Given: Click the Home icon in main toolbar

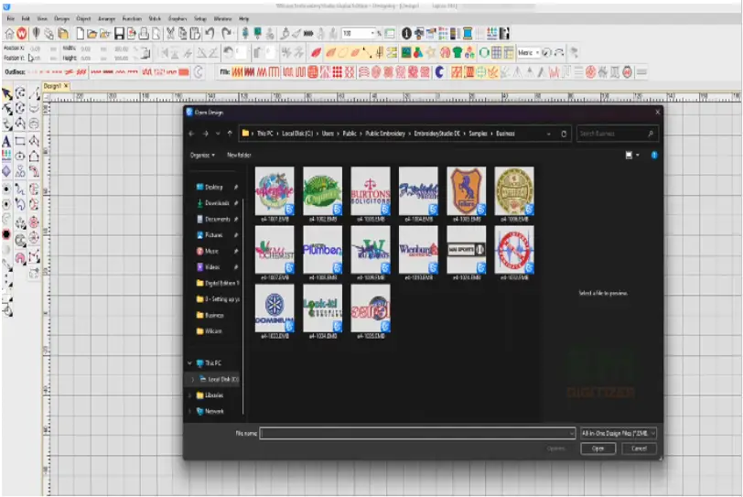Looking at the screenshot, I should tap(9, 34).
